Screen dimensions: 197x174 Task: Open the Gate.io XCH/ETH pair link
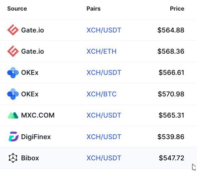[101, 51]
